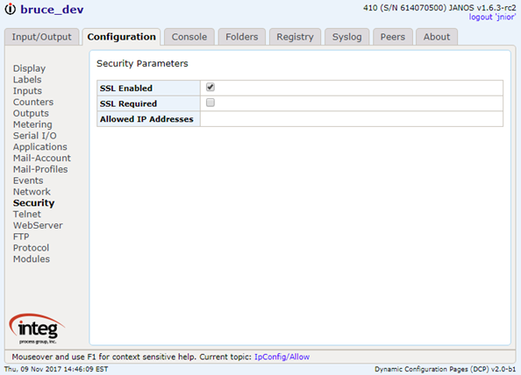
Task: Select Network in the configuration sidebar
Action: (32, 192)
